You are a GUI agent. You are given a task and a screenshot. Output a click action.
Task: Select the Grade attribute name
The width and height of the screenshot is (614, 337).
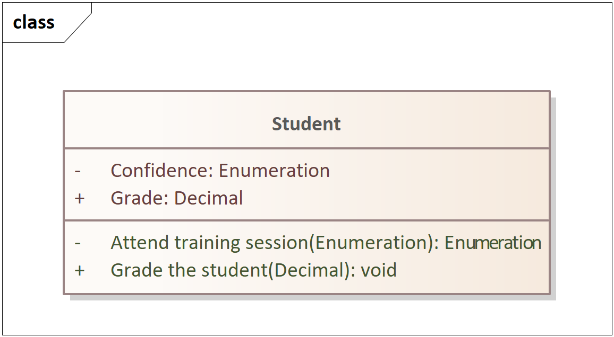coord(139,198)
